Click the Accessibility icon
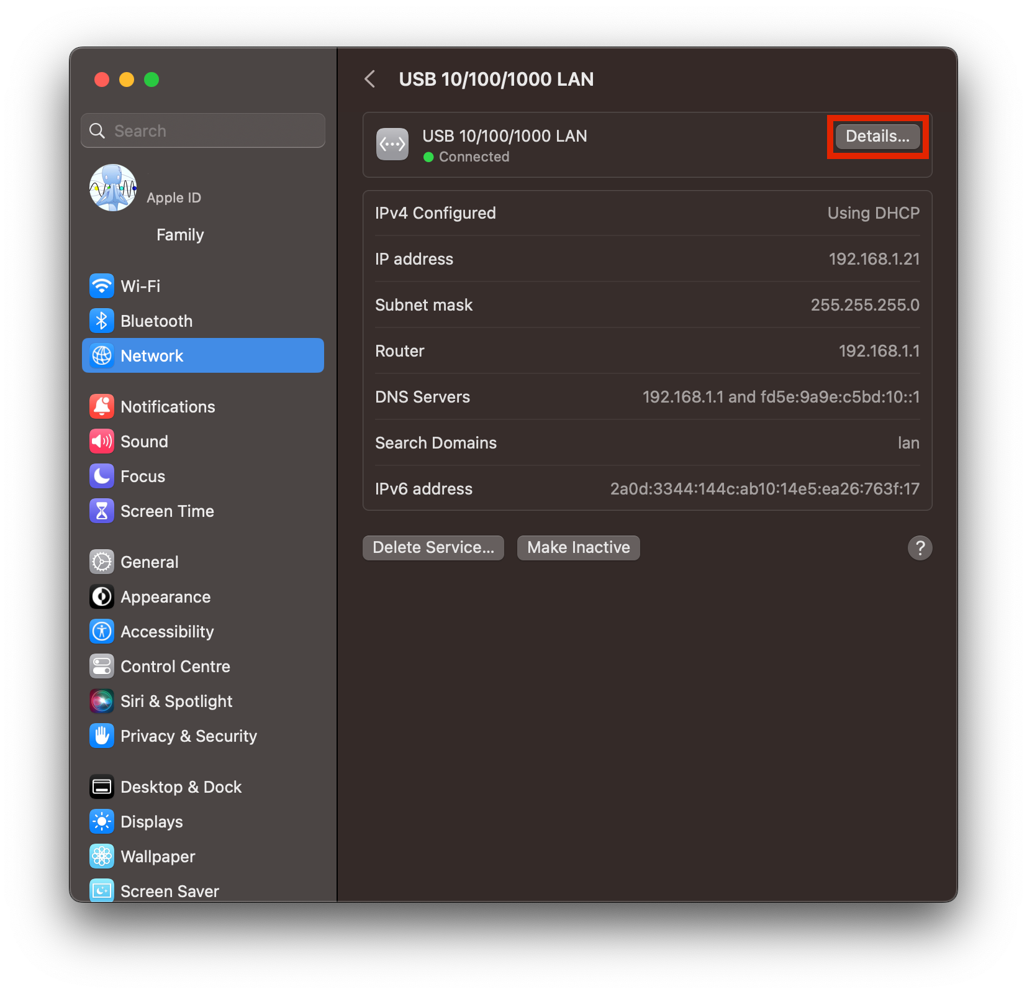1027x994 pixels. tap(102, 632)
